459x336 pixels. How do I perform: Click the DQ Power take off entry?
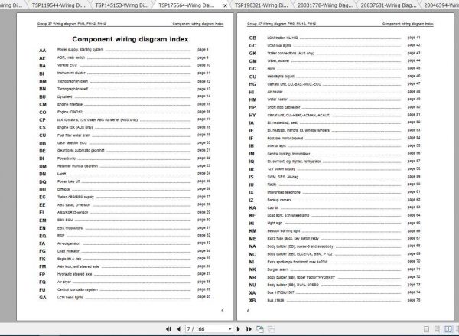point(124,181)
